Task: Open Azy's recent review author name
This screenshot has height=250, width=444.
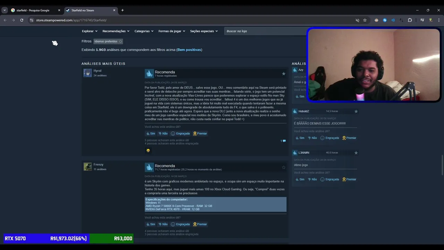Action: tap(301, 70)
